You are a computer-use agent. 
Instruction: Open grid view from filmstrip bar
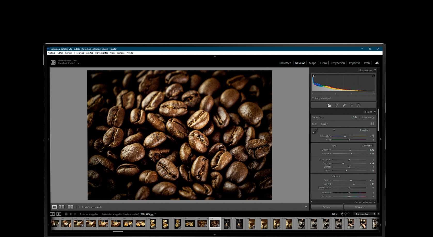[x=66, y=214]
